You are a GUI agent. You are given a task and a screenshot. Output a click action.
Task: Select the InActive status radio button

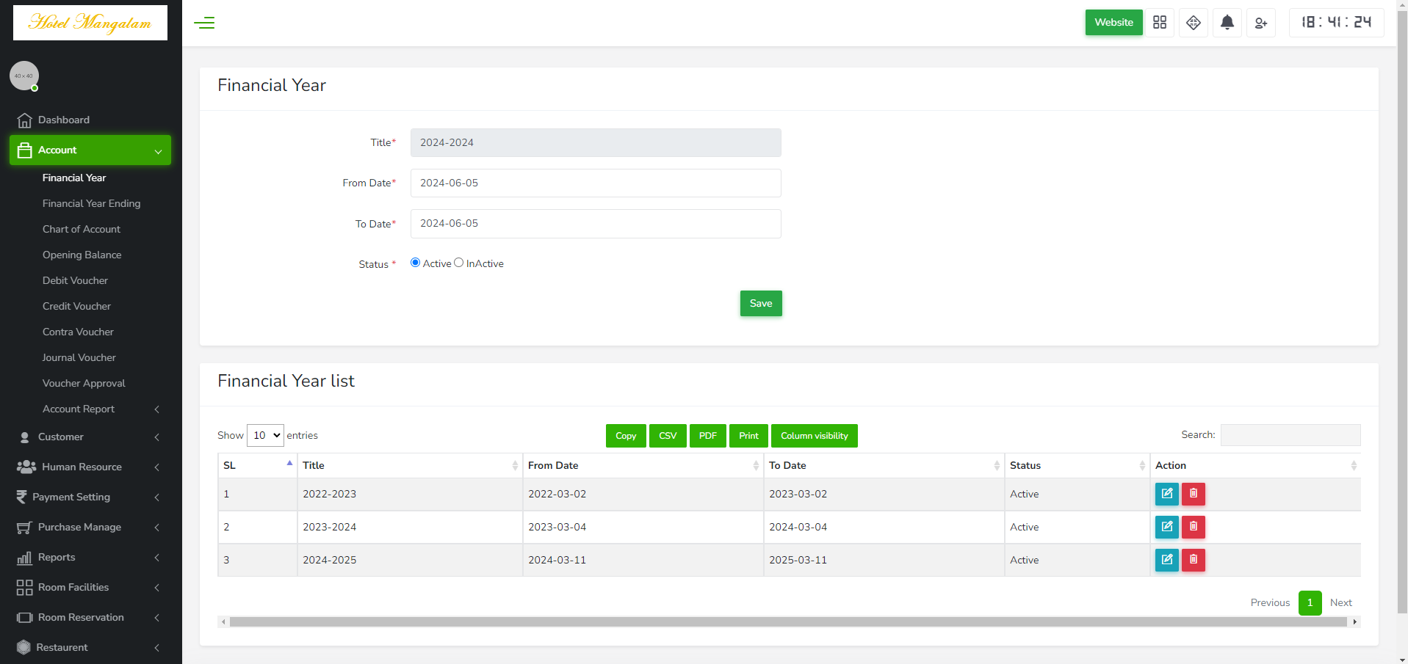[459, 263]
